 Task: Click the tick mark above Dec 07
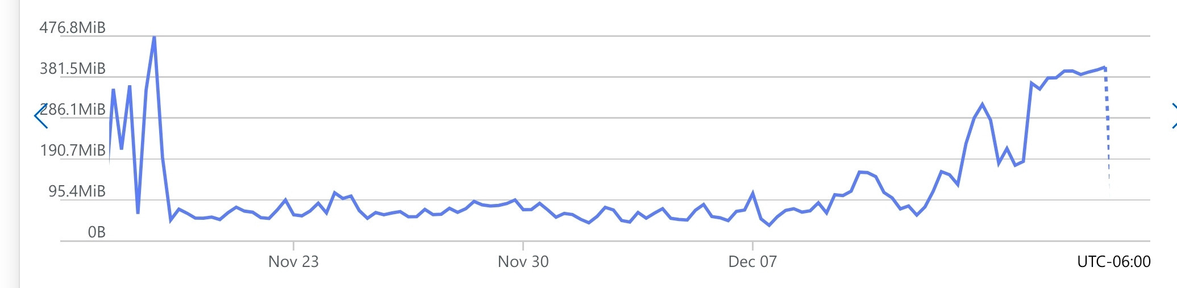(752, 245)
